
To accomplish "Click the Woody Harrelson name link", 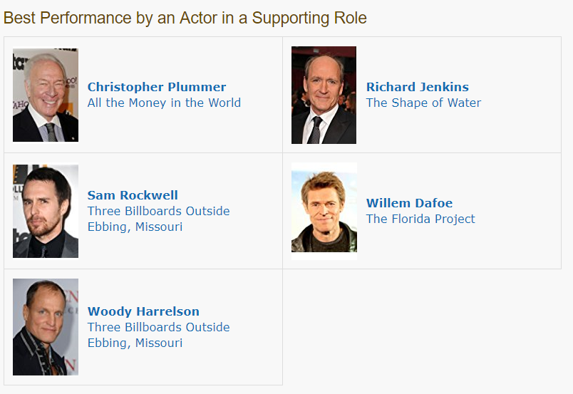I will tap(143, 311).
